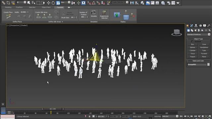Activate the Select and Rotate tool

coord(53,3)
